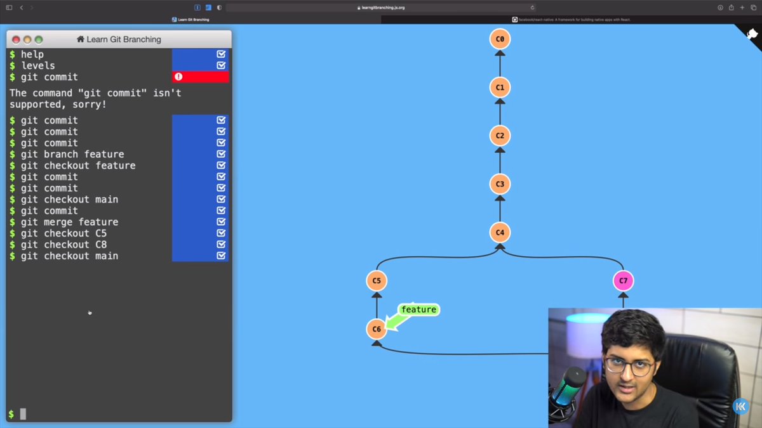Open the Safari share menu
Viewport: 762px width, 428px height.
pyautogui.click(x=731, y=8)
